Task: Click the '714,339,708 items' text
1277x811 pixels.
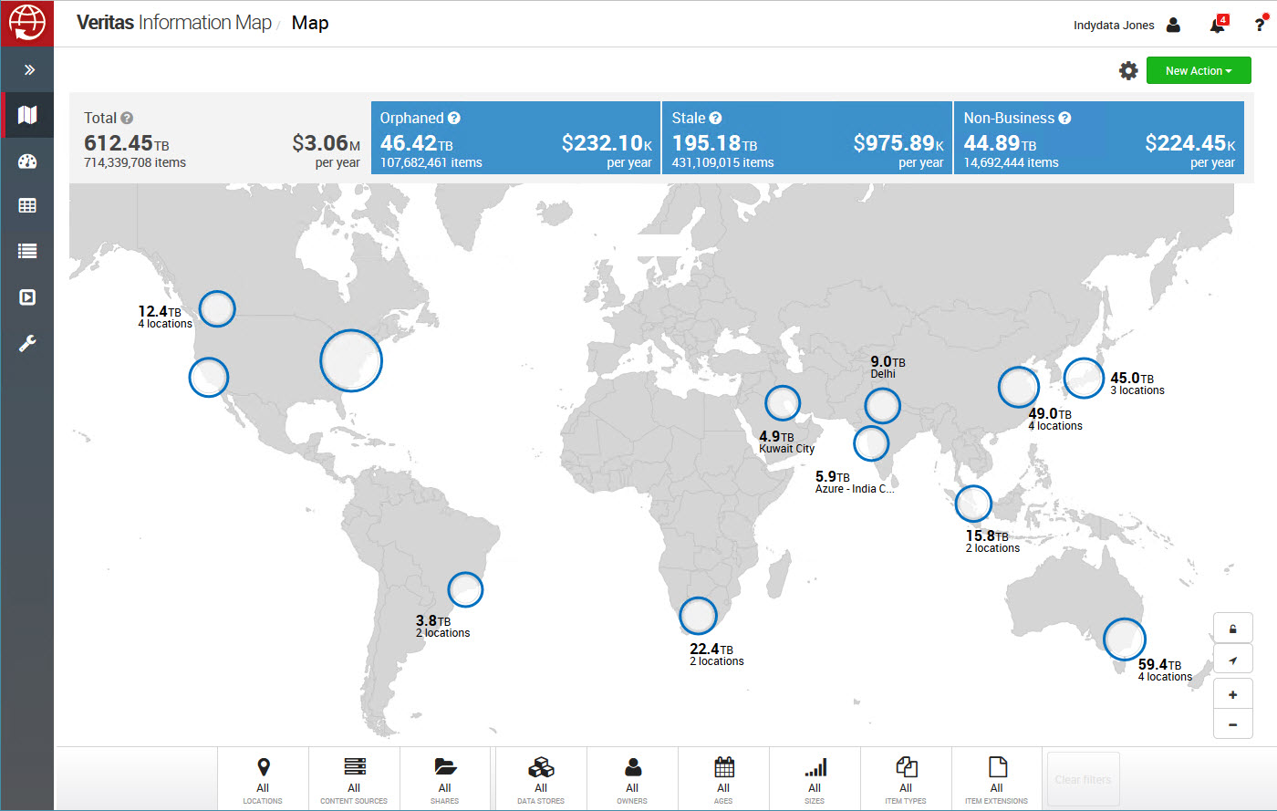Action: point(135,162)
